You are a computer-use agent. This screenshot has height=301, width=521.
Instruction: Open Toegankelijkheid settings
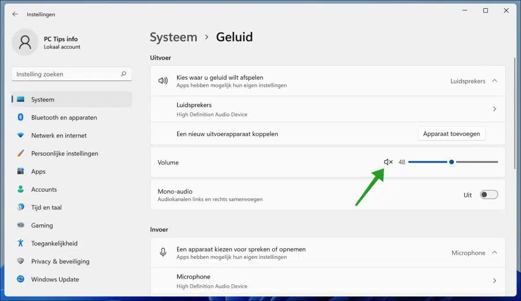[72, 243]
